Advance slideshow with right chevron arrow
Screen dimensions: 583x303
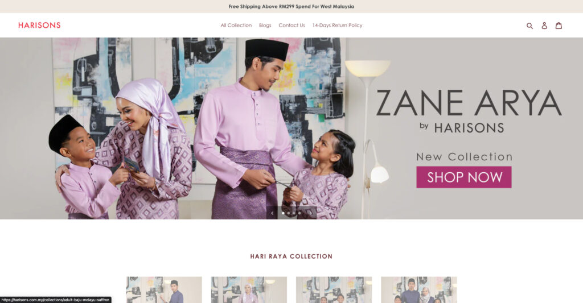coord(310,213)
